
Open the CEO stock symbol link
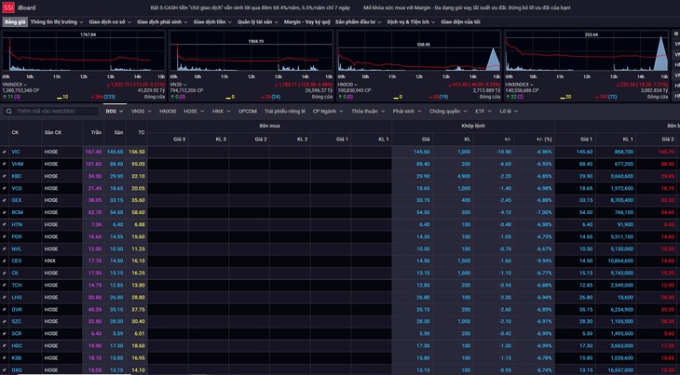17,261
